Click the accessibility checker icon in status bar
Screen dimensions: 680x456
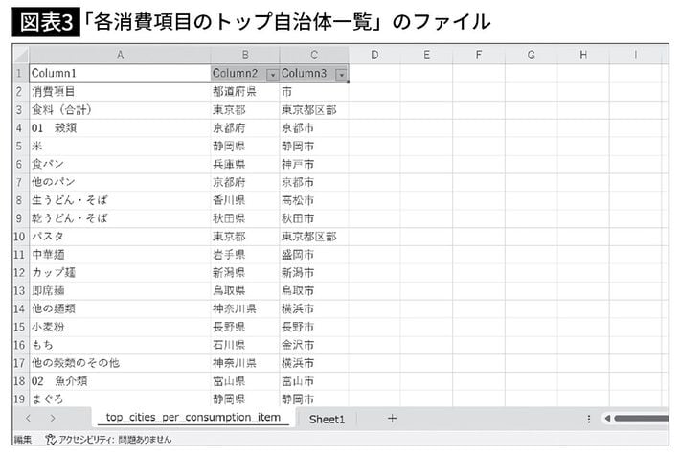click(50, 440)
